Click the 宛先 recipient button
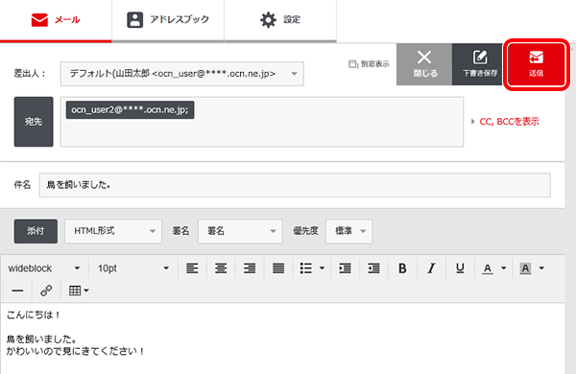The image size is (576, 374). [x=34, y=122]
